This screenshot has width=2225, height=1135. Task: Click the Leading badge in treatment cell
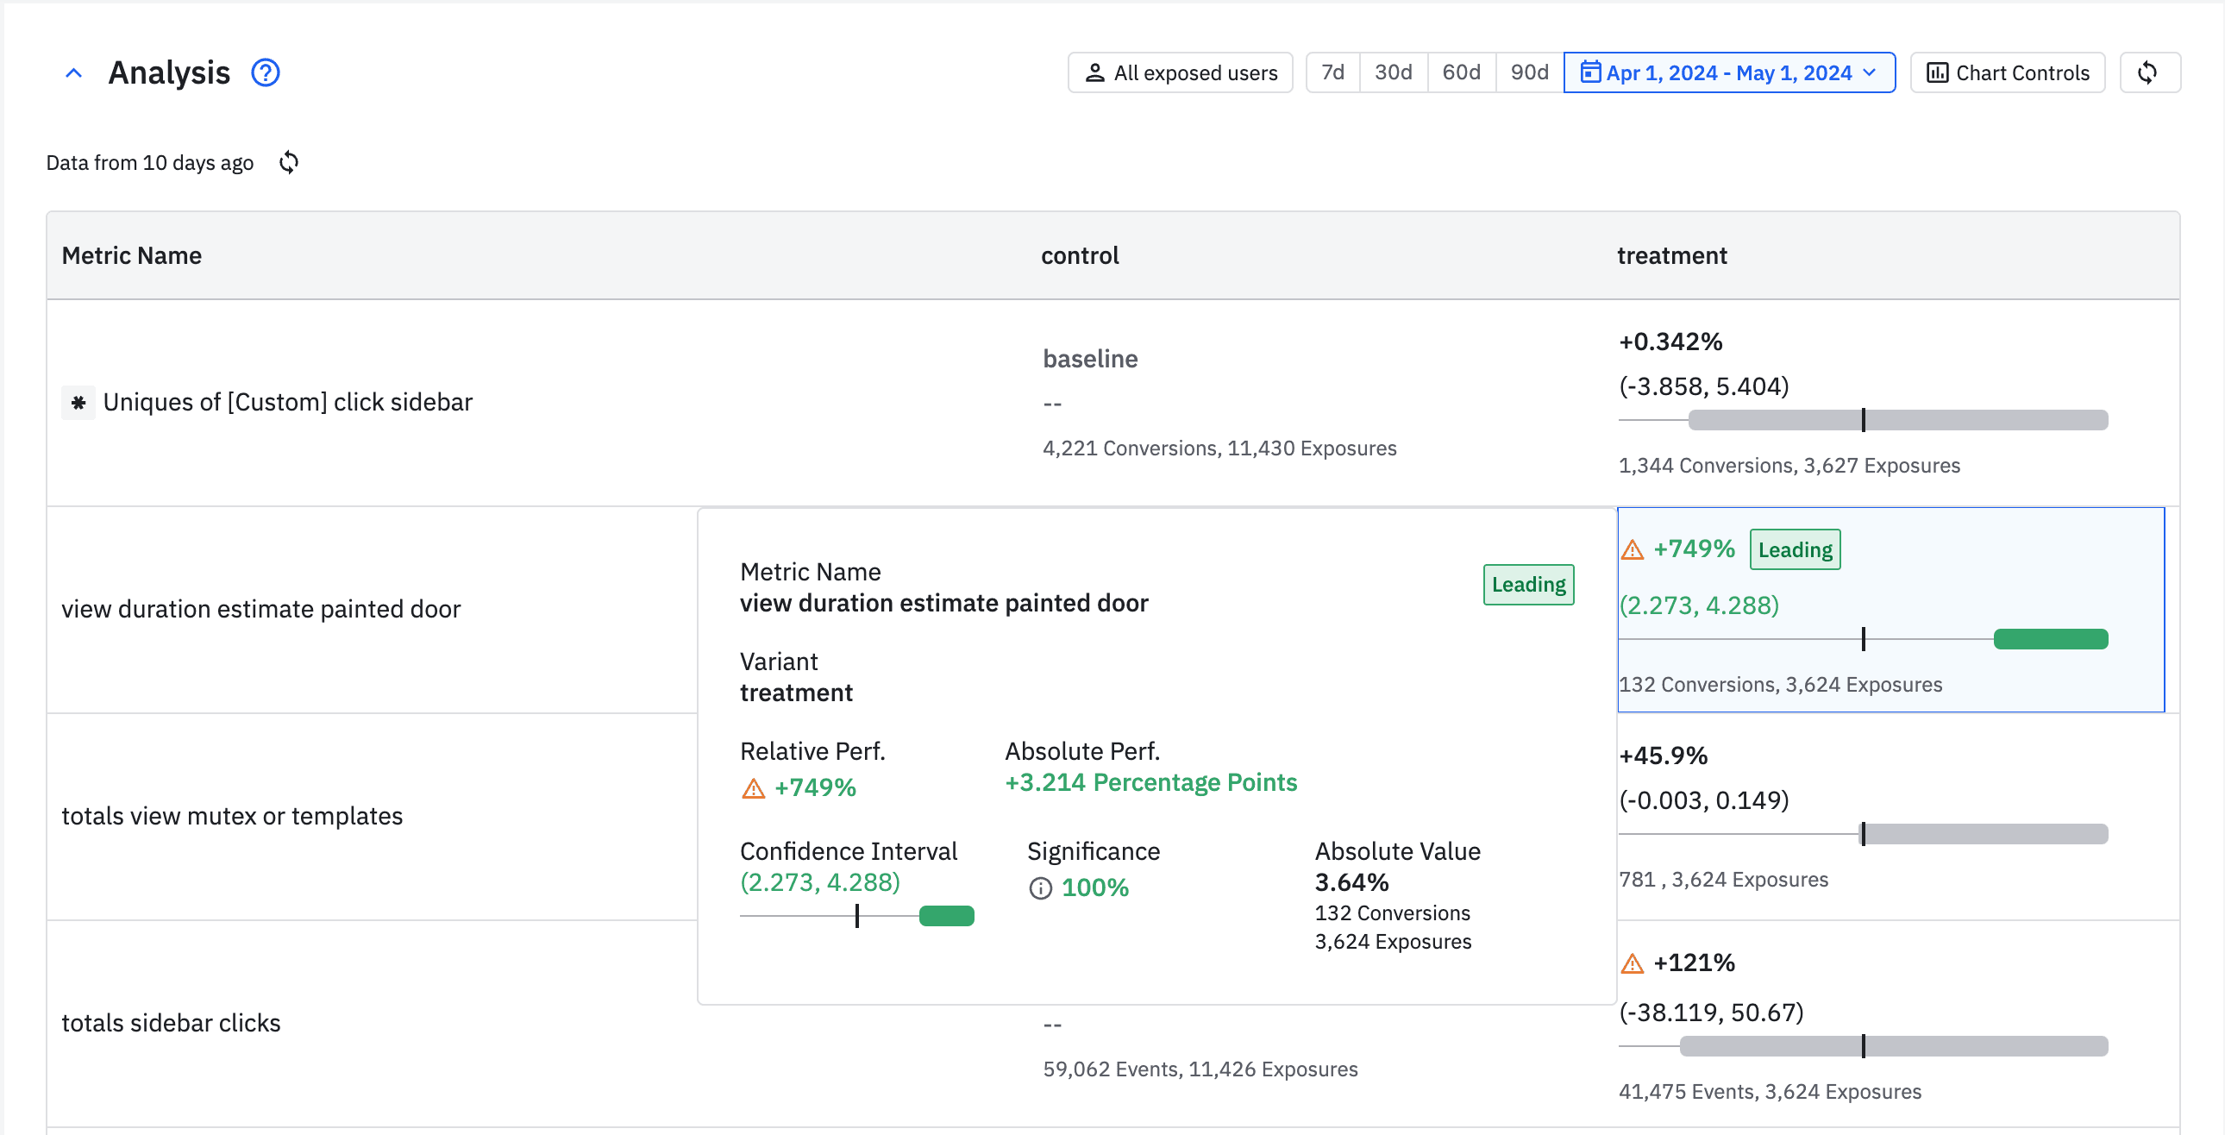tap(1794, 549)
